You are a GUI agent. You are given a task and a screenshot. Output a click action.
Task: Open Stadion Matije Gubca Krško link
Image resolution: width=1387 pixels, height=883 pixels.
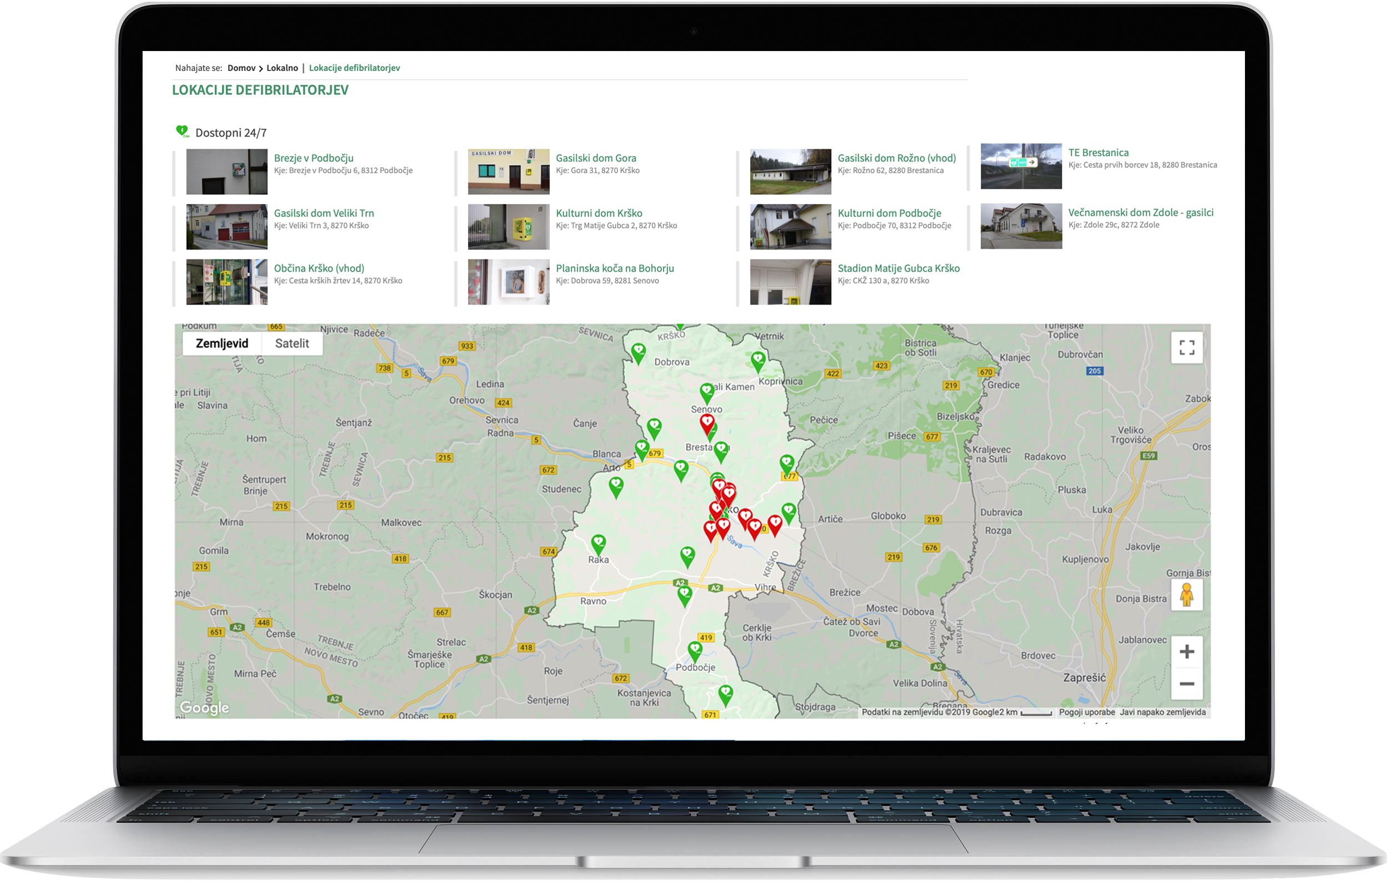[x=898, y=268]
